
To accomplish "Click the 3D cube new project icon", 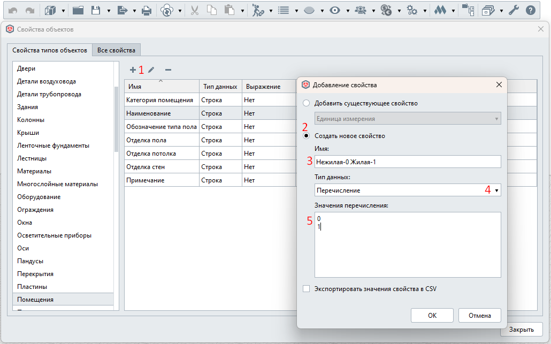I will 50,11.
